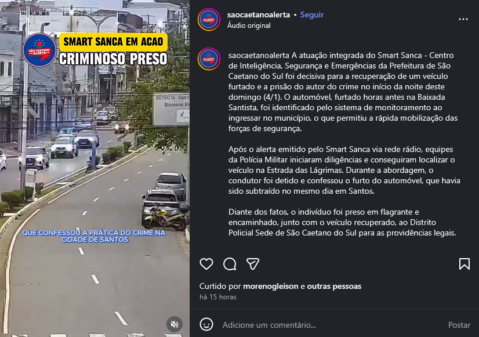Screen dimensions: 479x337
Task: Share the post with paper plane icon
Action: pos(253,264)
